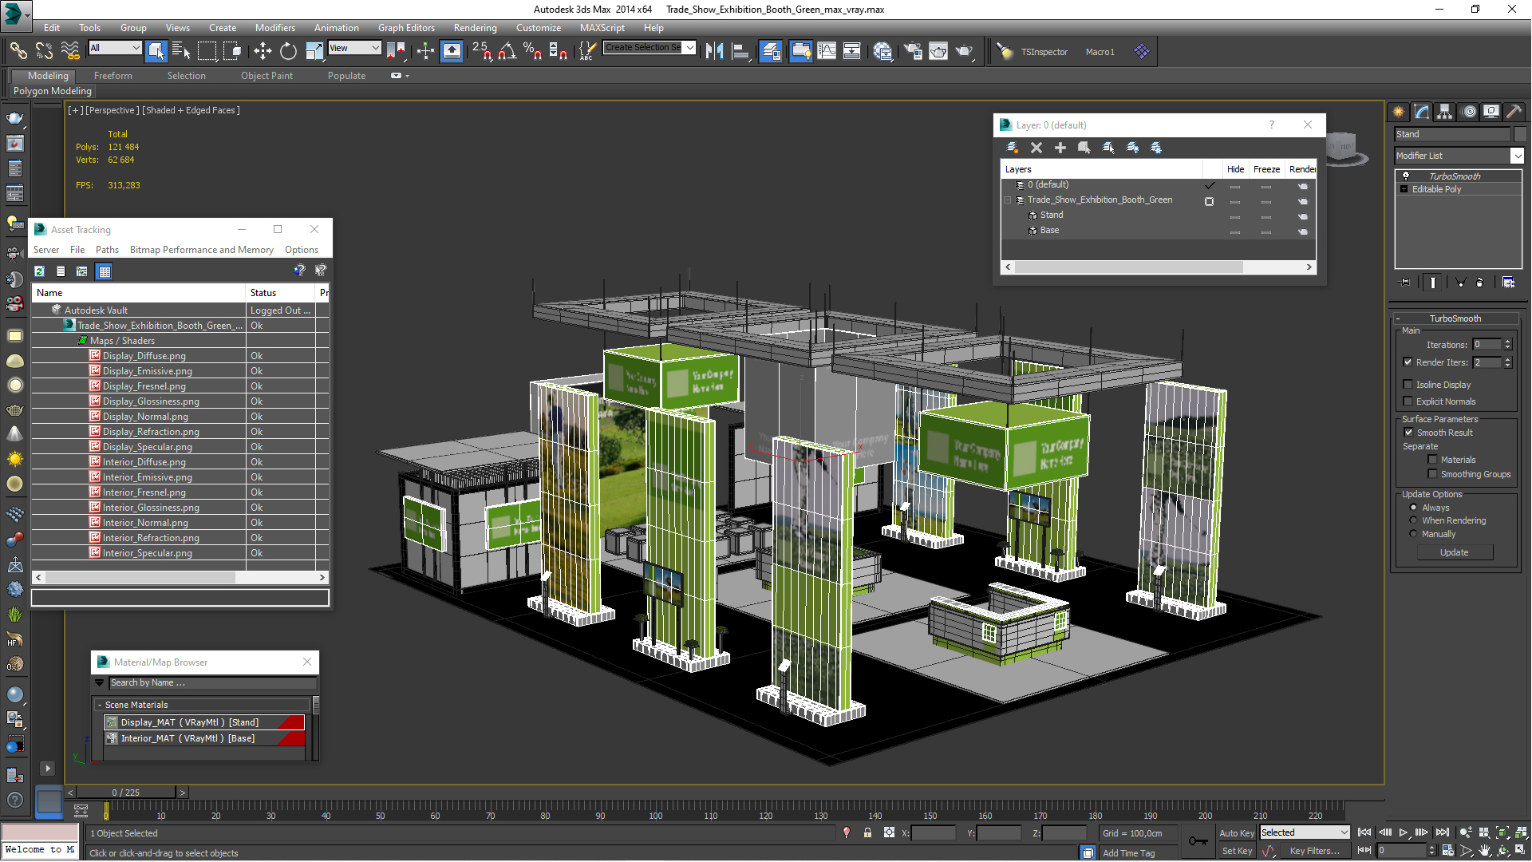Select Display_MAT material in browser
Image resolution: width=1532 pixels, height=862 pixels.
[204, 722]
